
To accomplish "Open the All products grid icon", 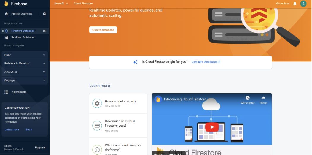I will [x=6, y=92].
